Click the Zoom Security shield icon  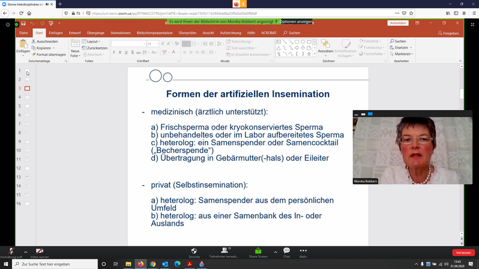[194, 250]
